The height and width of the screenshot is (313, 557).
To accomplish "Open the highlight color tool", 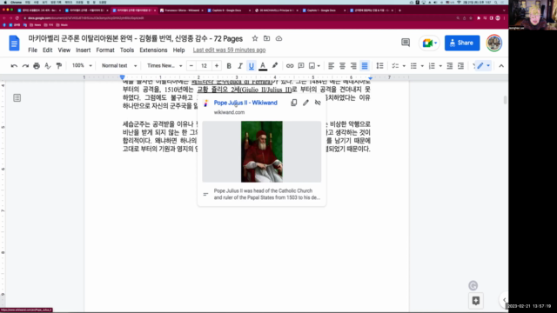I will coord(275,66).
